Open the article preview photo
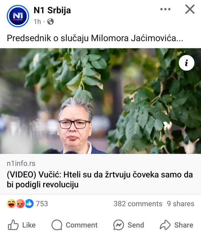This screenshot has height=232, width=201. pyautogui.click(x=100, y=101)
